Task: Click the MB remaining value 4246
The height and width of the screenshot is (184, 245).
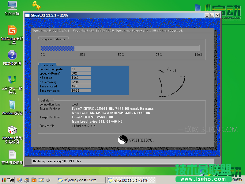Action: coord(81,82)
